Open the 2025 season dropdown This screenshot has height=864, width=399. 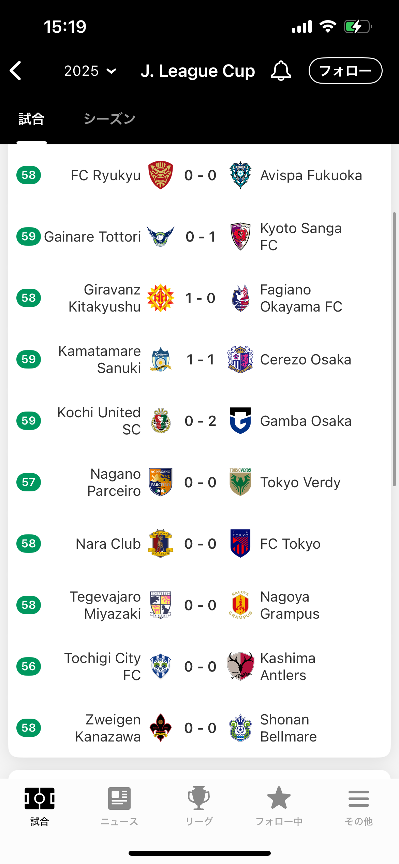pyautogui.click(x=90, y=71)
